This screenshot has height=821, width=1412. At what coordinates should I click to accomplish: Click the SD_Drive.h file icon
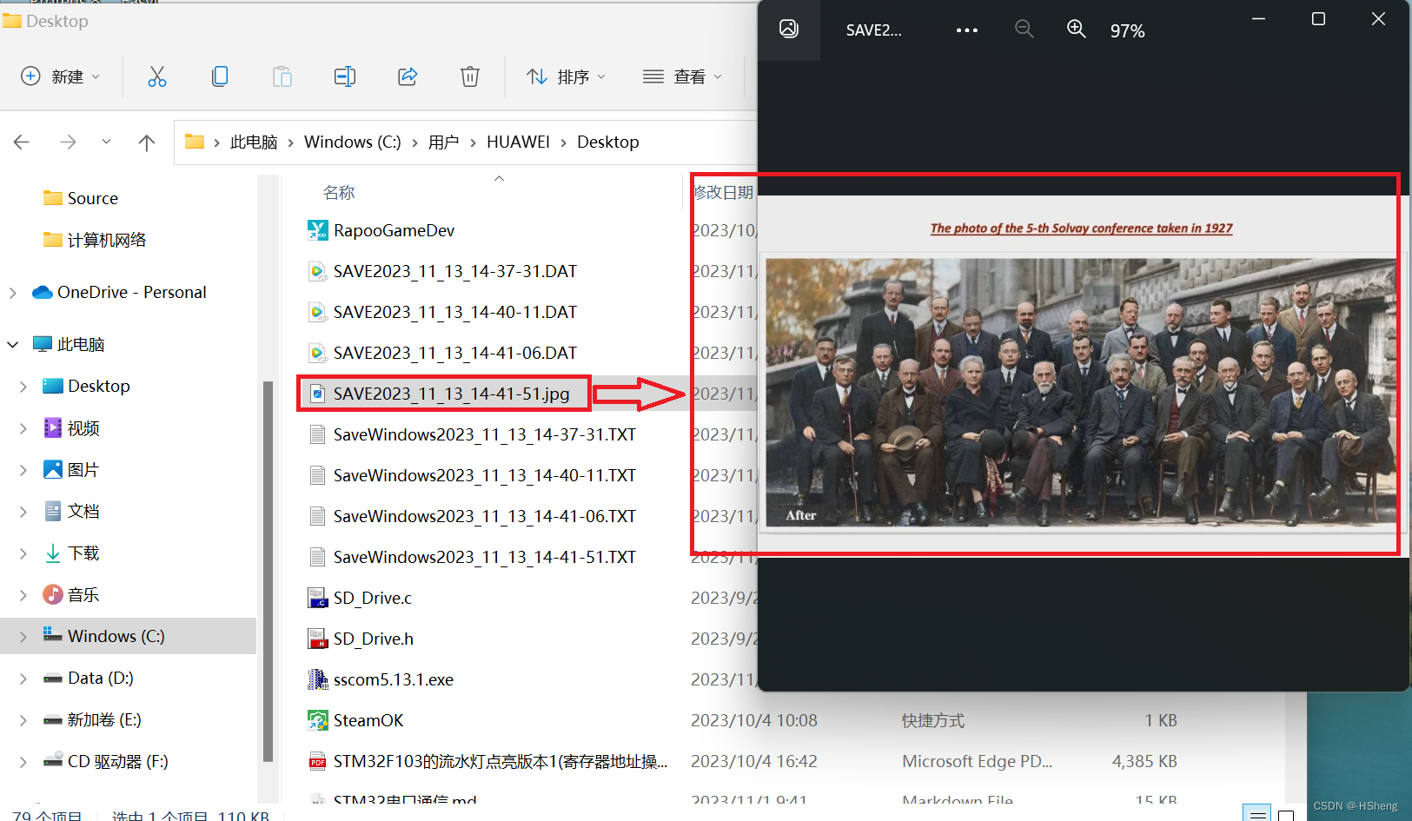tap(317, 639)
